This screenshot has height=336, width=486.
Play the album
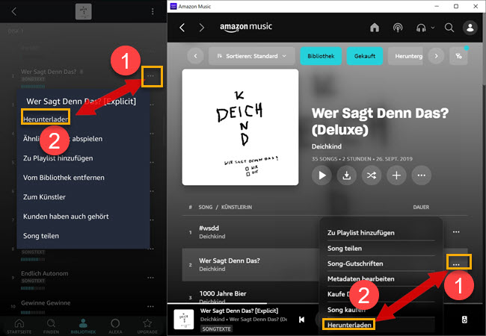[x=322, y=175]
